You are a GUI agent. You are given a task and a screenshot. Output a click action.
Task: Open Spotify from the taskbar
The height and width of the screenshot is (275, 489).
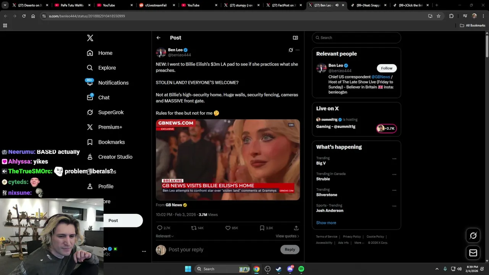click(301, 269)
